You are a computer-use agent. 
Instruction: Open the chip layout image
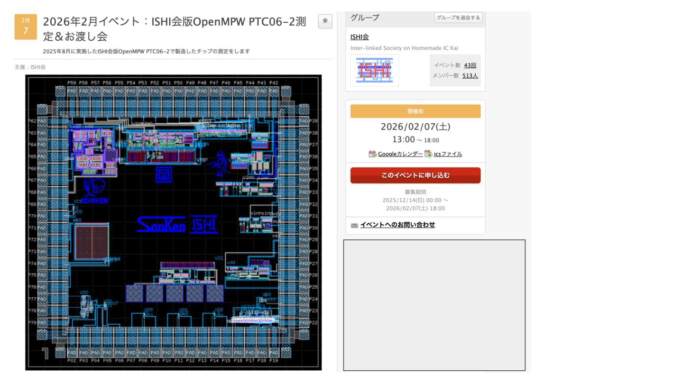174,222
